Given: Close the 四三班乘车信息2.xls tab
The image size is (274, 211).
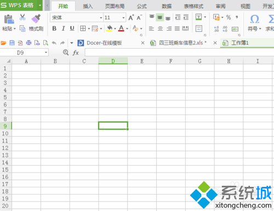Looking at the screenshot, I should pyautogui.click(x=215, y=43).
